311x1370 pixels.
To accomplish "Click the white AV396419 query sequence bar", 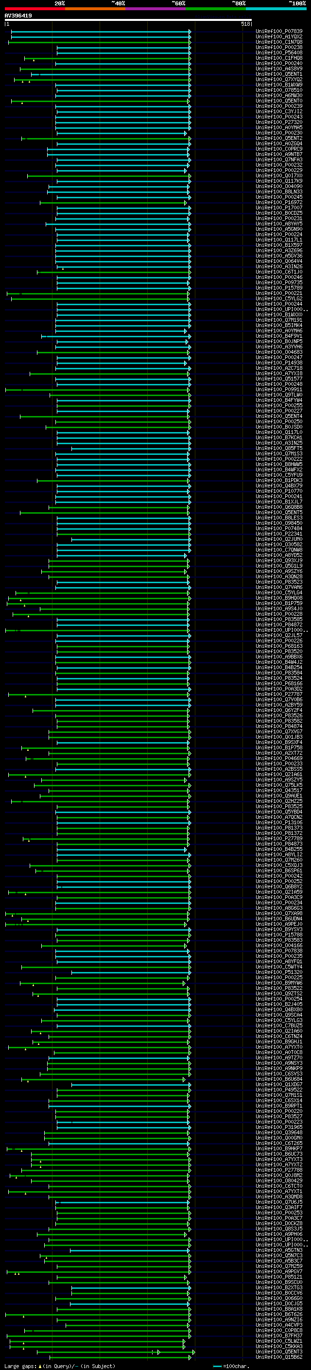I will pyautogui.click(x=128, y=20).
